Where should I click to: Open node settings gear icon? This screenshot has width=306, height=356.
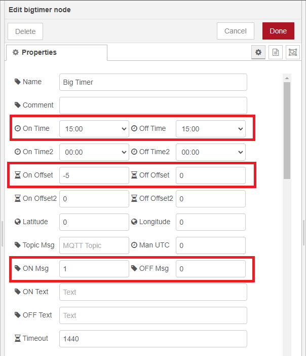coord(258,52)
